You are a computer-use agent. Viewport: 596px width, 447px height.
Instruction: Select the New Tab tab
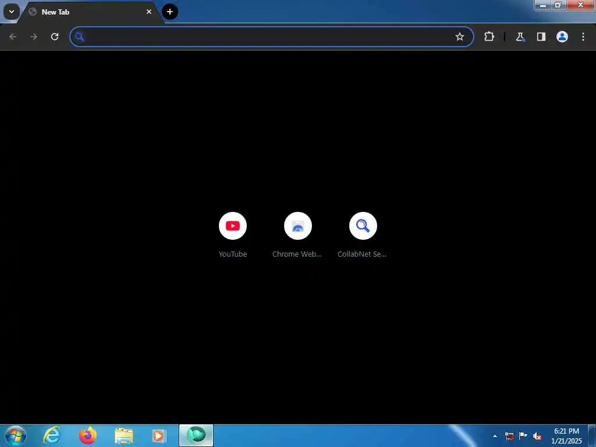point(91,12)
